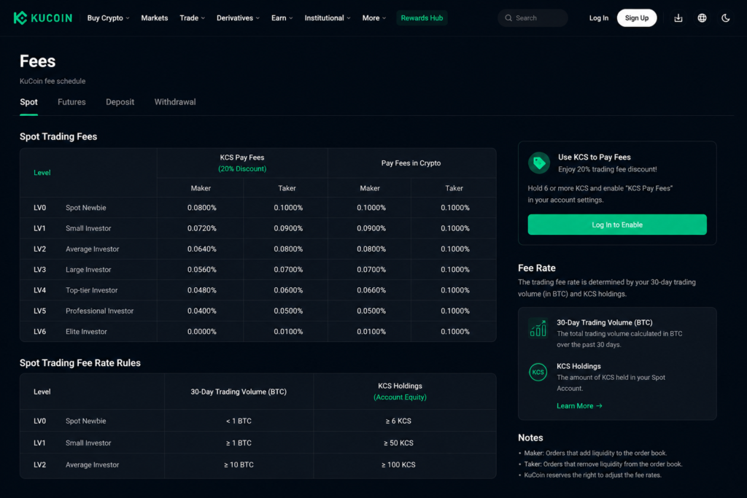This screenshot has width=747, height=498.
Task: Select LV2 Average Investor fee row
Action: [258, 249]
